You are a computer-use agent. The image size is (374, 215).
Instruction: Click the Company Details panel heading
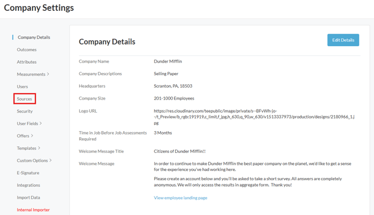coord(107,42)
